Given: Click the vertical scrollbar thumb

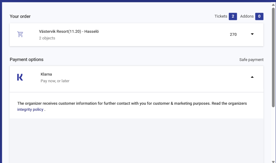Looking at the screenshot, I should point(273,57).
